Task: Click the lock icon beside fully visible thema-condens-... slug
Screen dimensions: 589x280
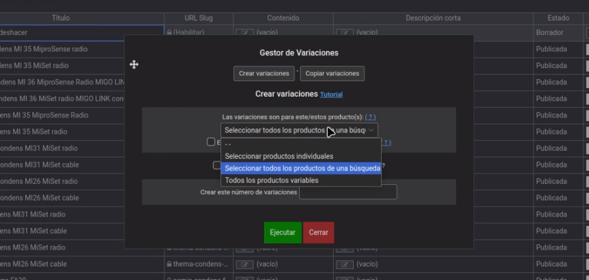Action: [169, 264]
